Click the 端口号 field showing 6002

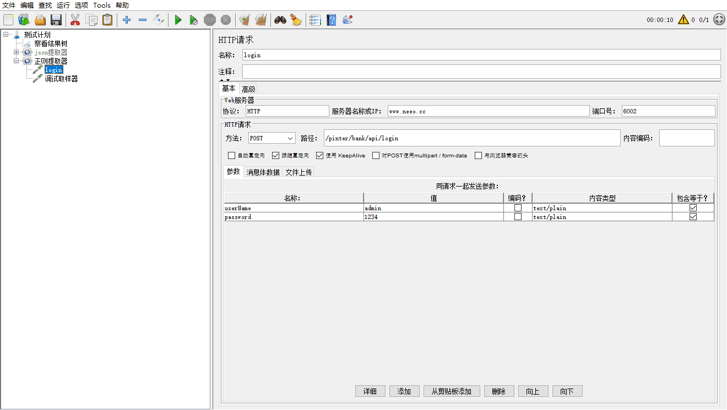coord(669,111)
